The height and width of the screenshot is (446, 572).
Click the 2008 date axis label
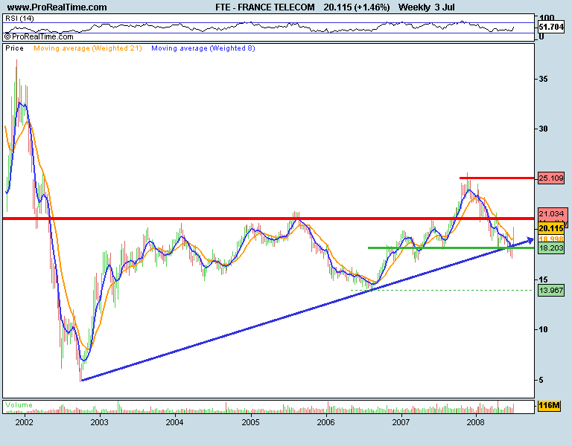coord(476,422)
